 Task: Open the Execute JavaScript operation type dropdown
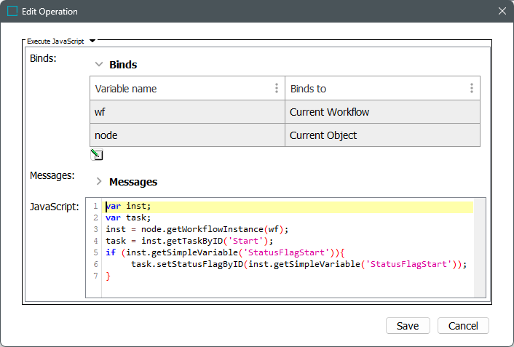tap(92, 42)
